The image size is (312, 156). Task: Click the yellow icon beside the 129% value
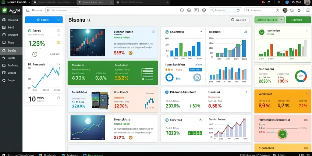[x=58, y=42]
